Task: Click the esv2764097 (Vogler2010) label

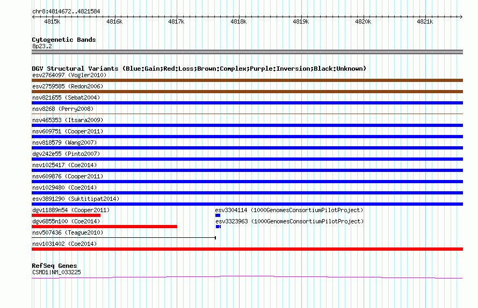Action: coord(69,75)
